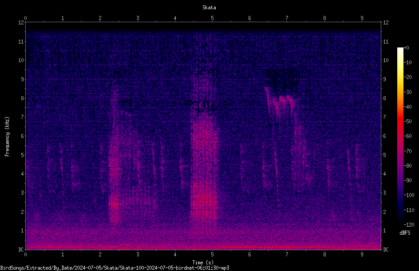Select the "Frequency (kHz)" axis label
The image size is (419, 271).
(7, 137)
